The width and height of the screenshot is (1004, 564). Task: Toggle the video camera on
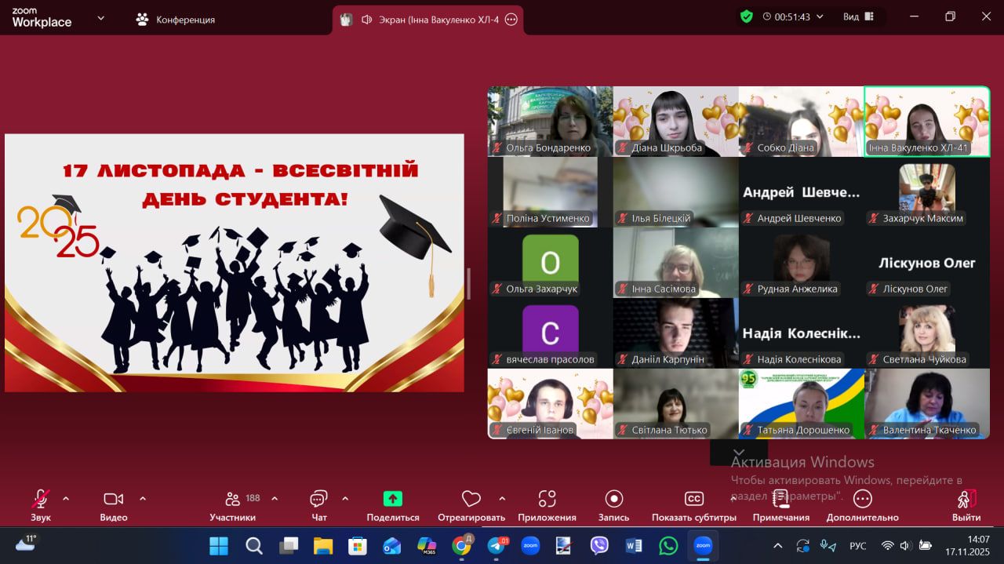click(113, 499)
